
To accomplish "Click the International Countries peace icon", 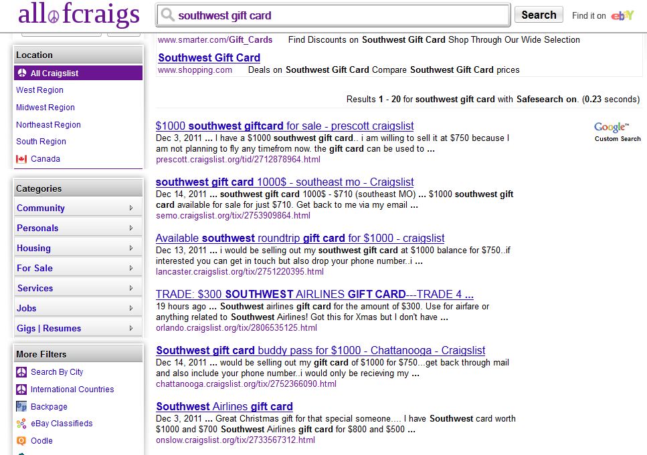I will [x=21, y=389].
